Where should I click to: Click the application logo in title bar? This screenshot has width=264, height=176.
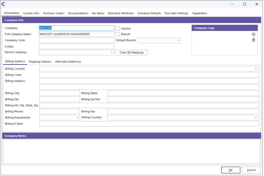coord(3,4)
